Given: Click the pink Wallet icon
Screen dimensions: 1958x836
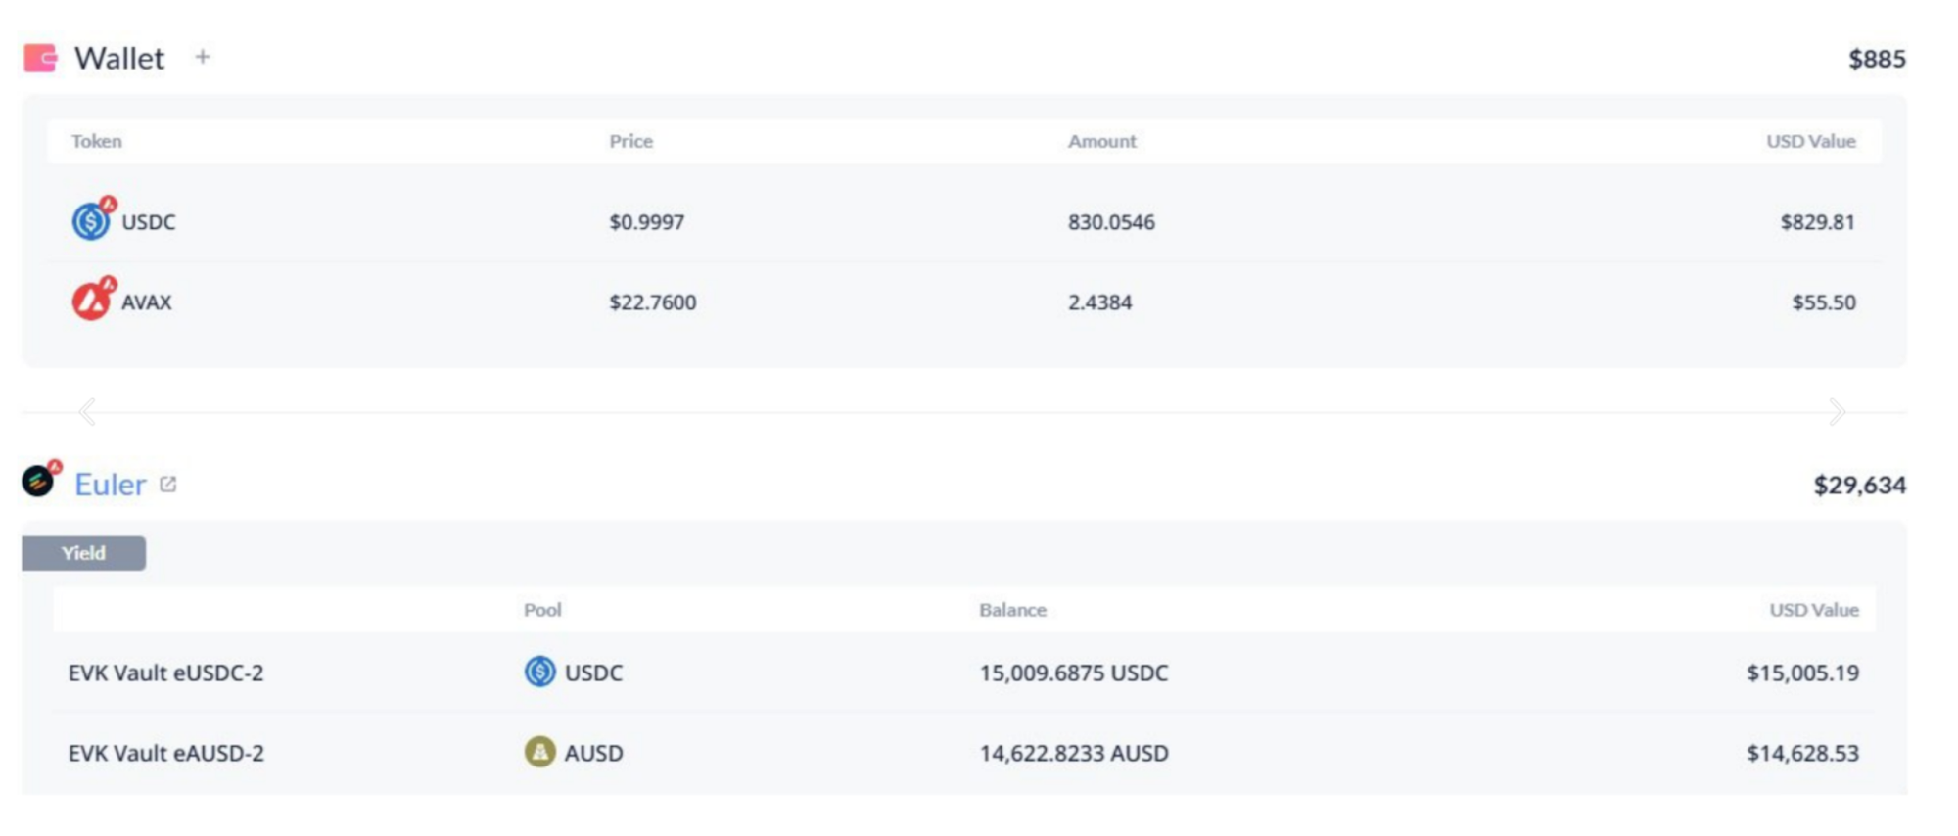Looking at the screenshot, I should pyautogui.click(x=40, y=58).
